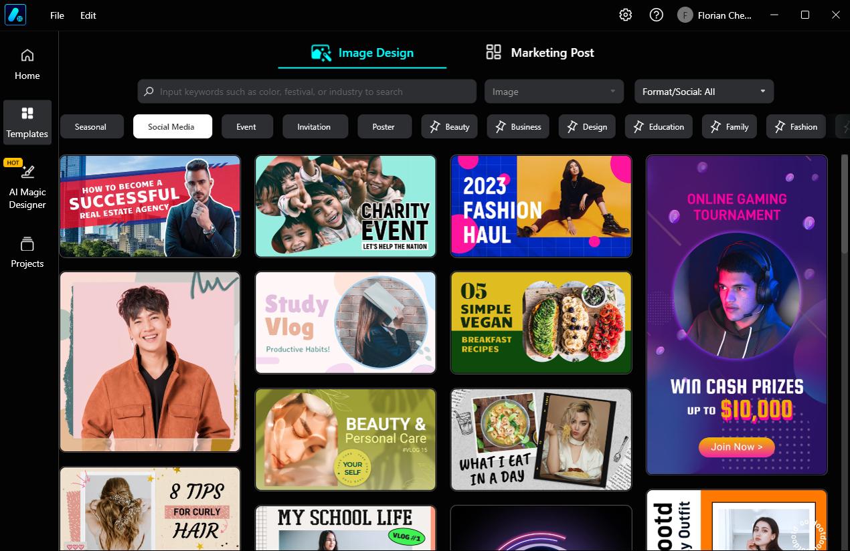The width and height of the screenshot is (850, 551).
Task: Open the File menu
Action: (x=57, y=15)
